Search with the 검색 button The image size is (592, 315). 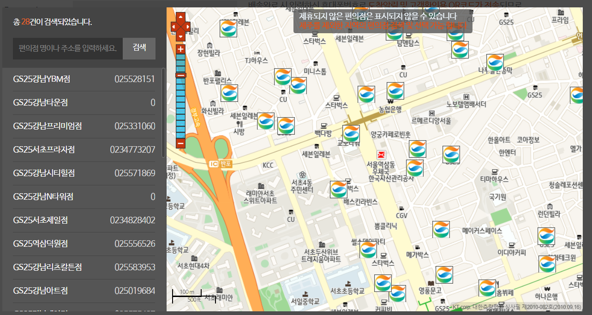pos(139,48)
